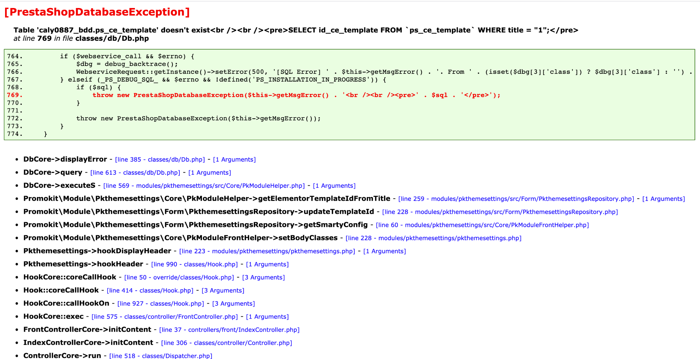Open the line 228 PkthemesettingsRepository.php link
Viewport: 700px width, 359px height.
click(x=500, y=212)
